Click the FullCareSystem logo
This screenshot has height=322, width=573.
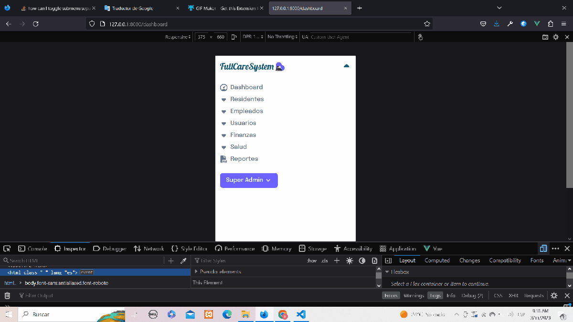click(252, 67)
